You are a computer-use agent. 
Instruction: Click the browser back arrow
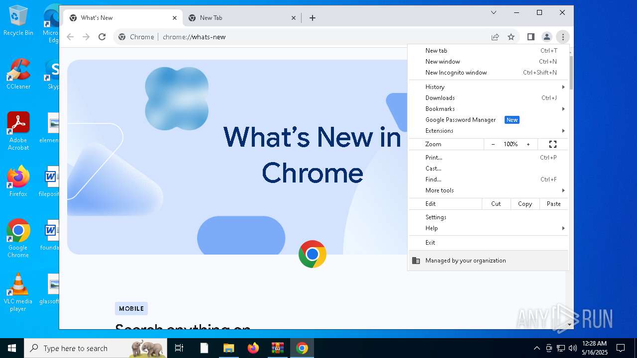pyautogui.click(x=70, y=37)
